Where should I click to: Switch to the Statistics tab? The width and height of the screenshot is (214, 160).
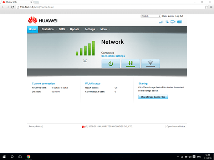coord(48,29)
